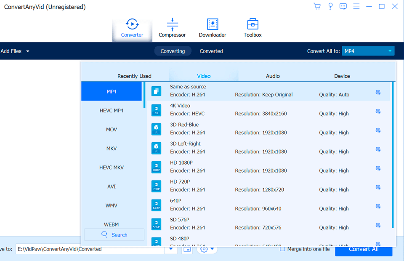Image resolution: width=404 pixels, height=261 pixels.
Task: Click the Search button
Action: pos(114,234)
